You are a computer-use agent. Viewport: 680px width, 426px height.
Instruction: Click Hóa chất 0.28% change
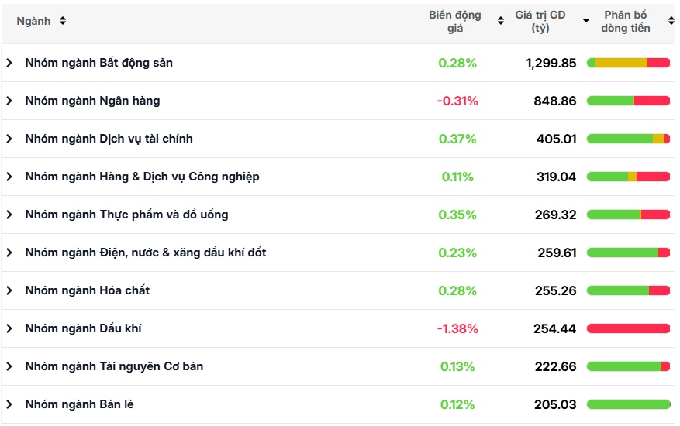pos(457,290)
